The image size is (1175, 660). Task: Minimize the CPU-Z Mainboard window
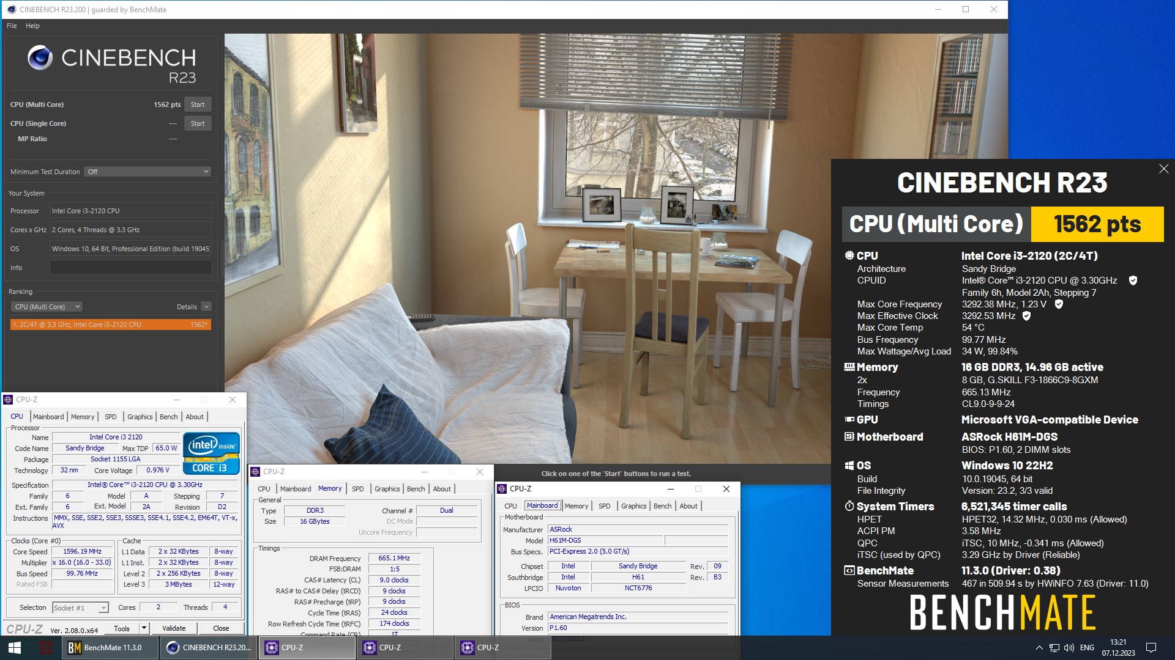670,489
